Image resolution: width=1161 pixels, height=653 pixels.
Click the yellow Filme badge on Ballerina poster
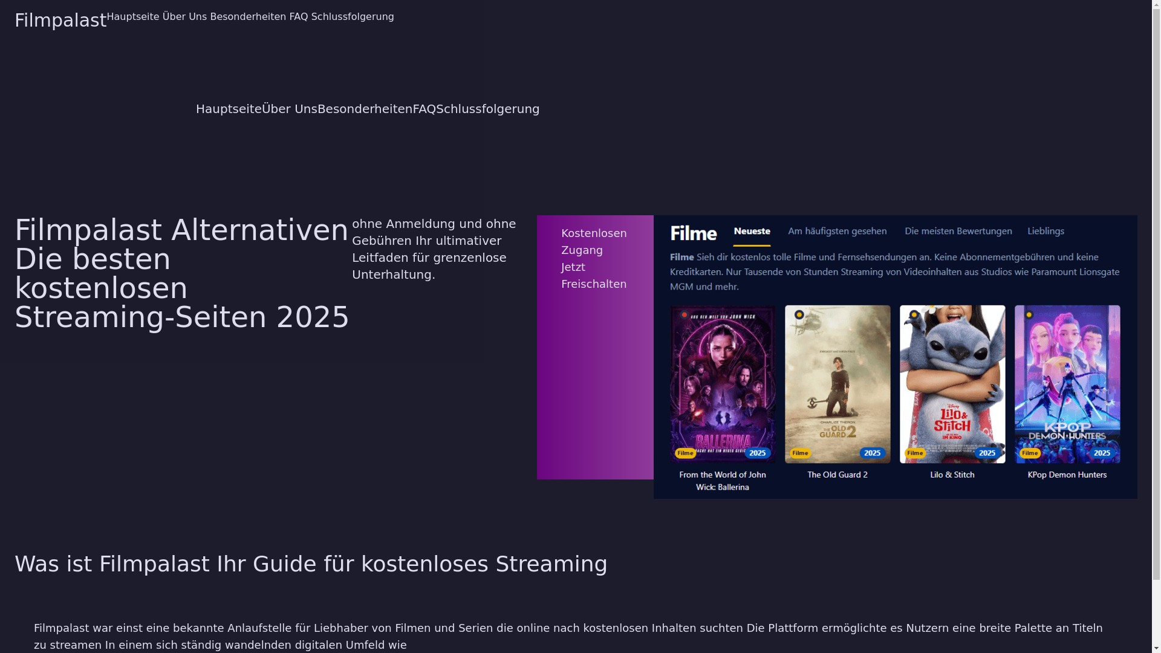[x=685, y=453]
